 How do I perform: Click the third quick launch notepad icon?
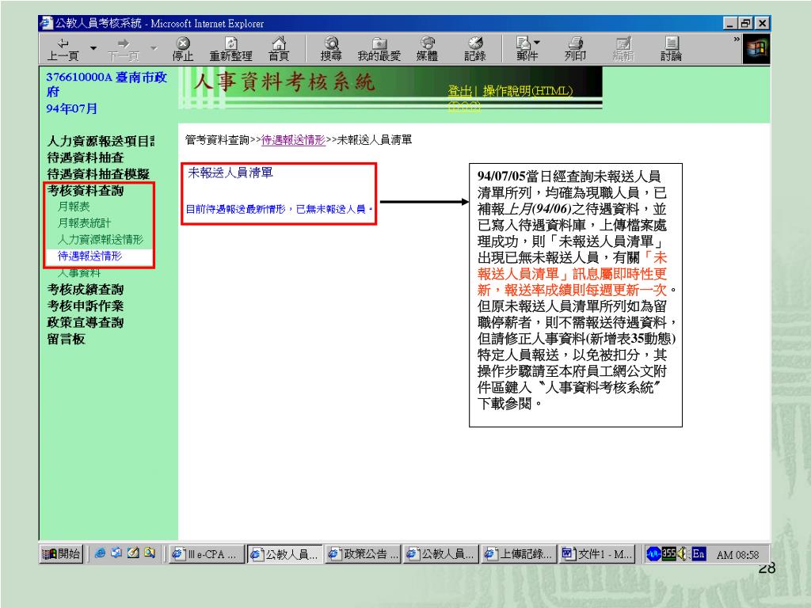(133, 553)
